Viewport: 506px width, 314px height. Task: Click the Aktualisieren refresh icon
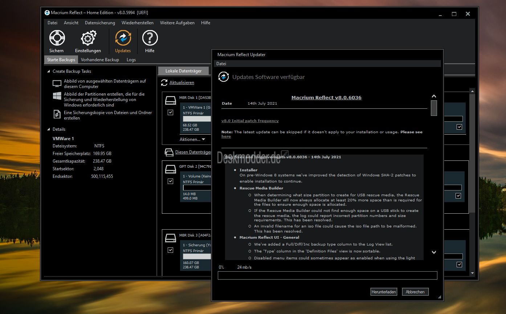[x=164, y=83]
